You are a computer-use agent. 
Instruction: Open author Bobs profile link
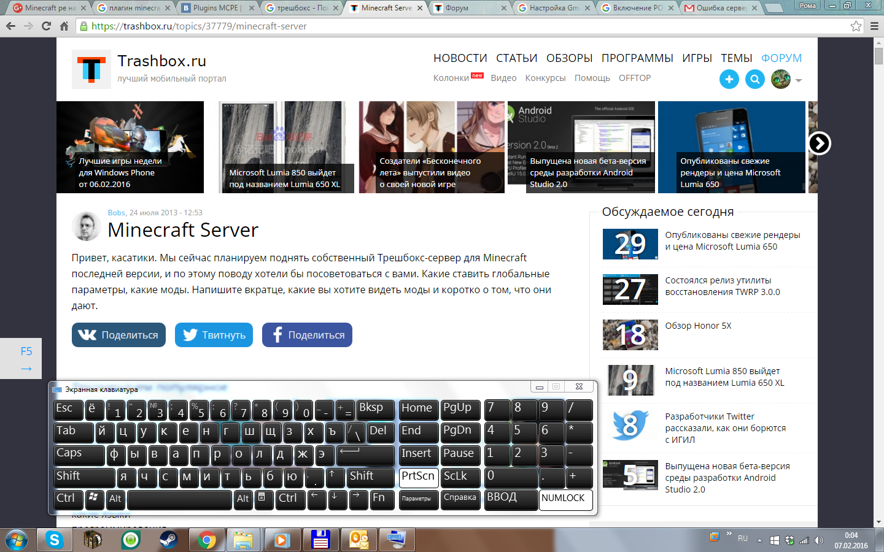(117, 213)
